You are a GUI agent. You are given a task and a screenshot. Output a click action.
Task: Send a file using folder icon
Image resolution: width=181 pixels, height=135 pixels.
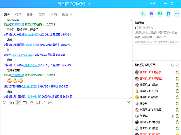[x=25, y=103]
